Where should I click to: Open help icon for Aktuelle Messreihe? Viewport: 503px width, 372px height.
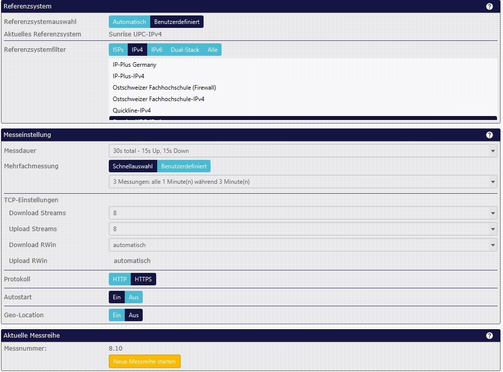[490, 336]
